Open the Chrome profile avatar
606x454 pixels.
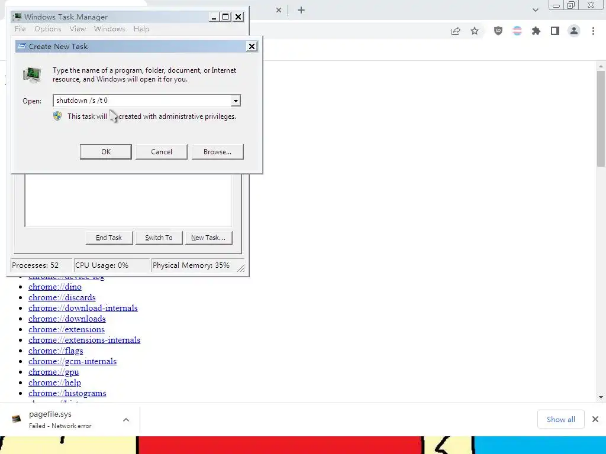click(574, 31)
